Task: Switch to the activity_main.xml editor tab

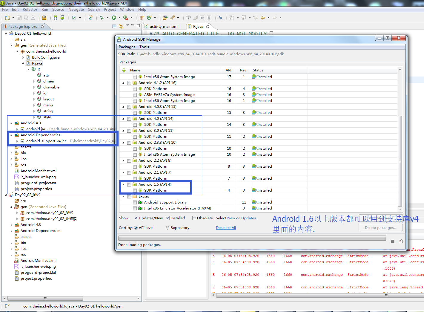Action: (164, 27)
